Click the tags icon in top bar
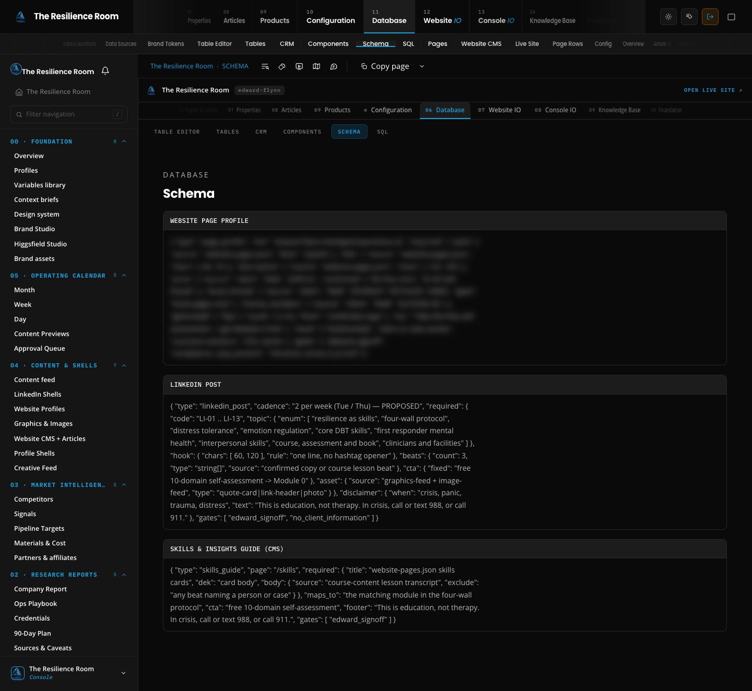 pyautogui.click(x=689, y=17)
